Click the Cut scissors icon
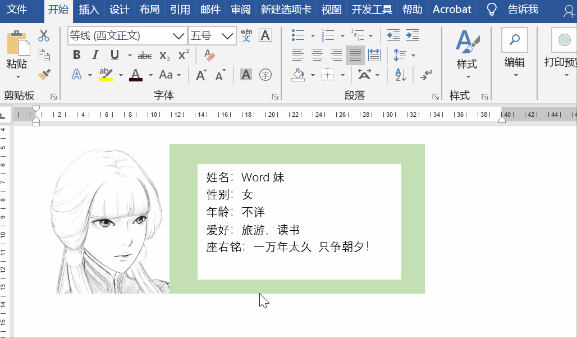Screen dimensions: 577x338 click(44, 35)
